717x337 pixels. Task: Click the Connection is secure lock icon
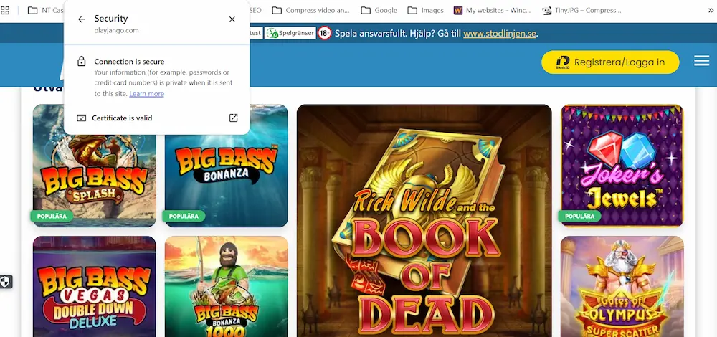[82, 61]
